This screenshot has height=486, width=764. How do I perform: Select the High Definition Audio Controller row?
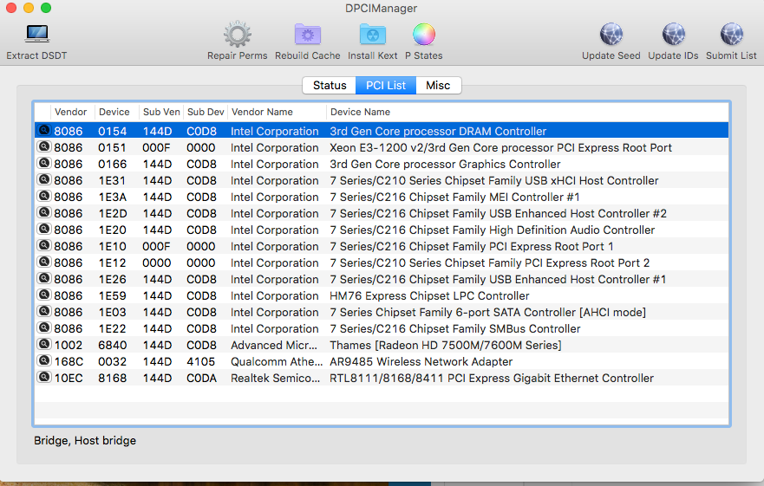coord(382,230)
